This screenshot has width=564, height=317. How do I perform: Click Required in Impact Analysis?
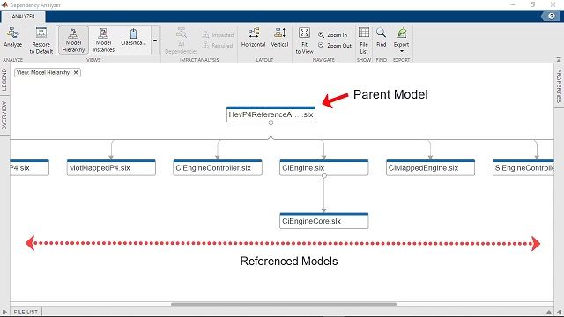point(218,46)
